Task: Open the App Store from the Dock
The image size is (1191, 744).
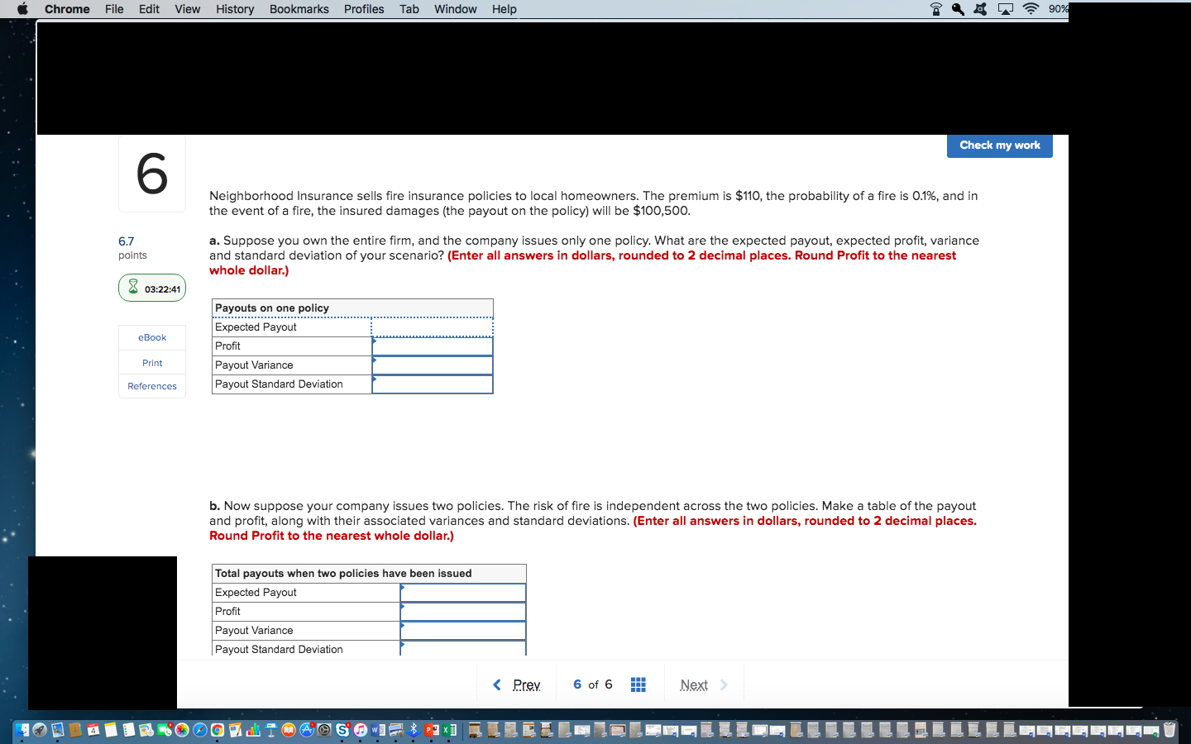Action: 305,730
